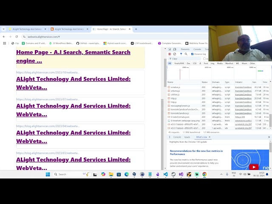Open the tab search dropdown arrow
Image resolution: width=272 pixels, height=204 pixels.
3,29
